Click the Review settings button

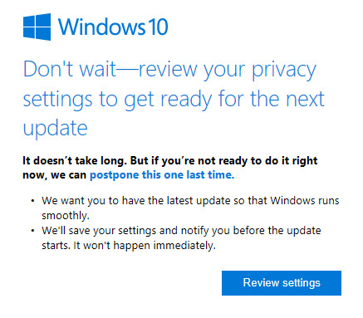[282, 283]
